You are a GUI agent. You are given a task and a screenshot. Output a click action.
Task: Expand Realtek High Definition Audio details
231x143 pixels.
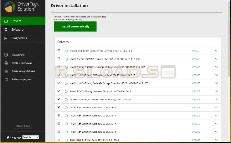point(216,140)
